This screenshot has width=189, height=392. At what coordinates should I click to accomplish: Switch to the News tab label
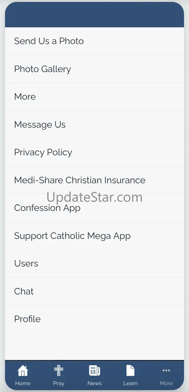pyautogui.click(x=94, y=383)
